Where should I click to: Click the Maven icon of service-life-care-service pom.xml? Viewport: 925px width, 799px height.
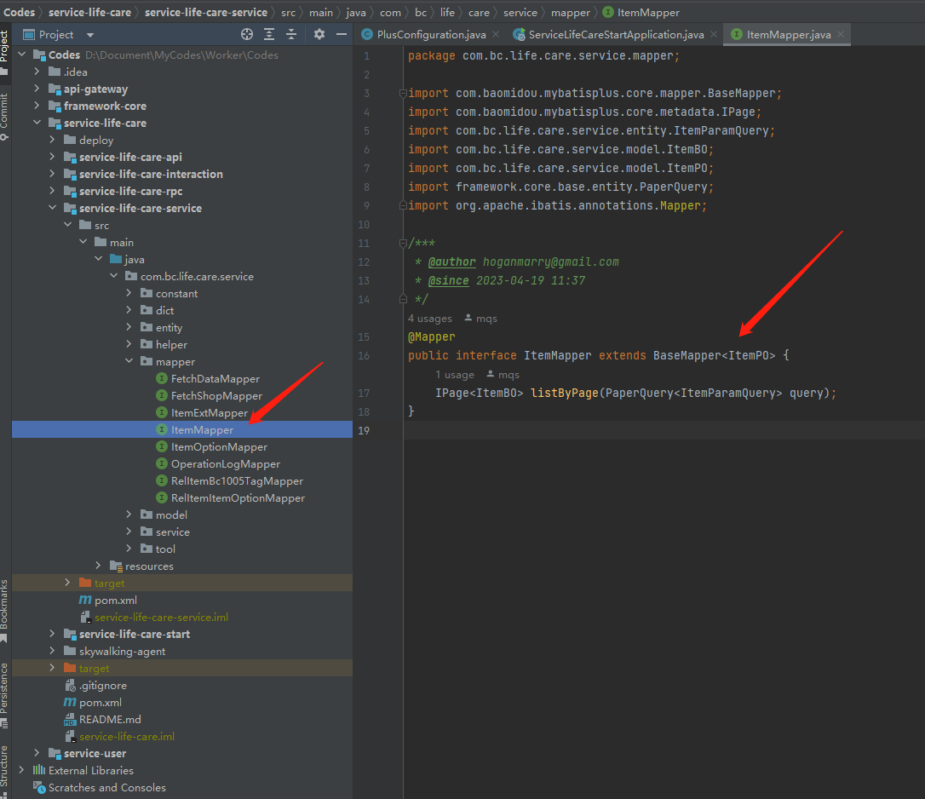tap(85, 601)
